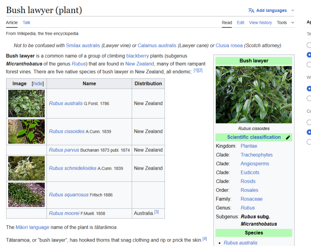Click the blackberry link in the intro
The height and width of the screenshot is (246, 311).
[x=137, y=56]
